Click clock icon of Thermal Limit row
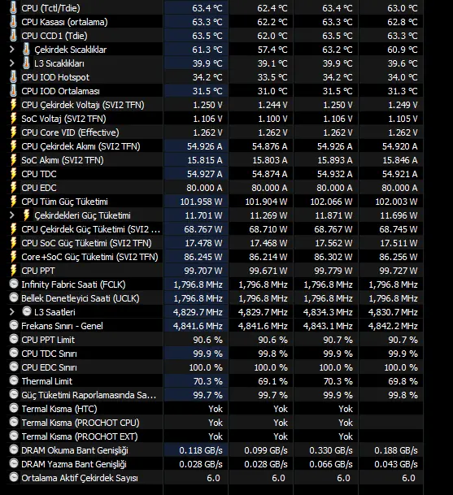Screen dimensions: 453x495 14,380
